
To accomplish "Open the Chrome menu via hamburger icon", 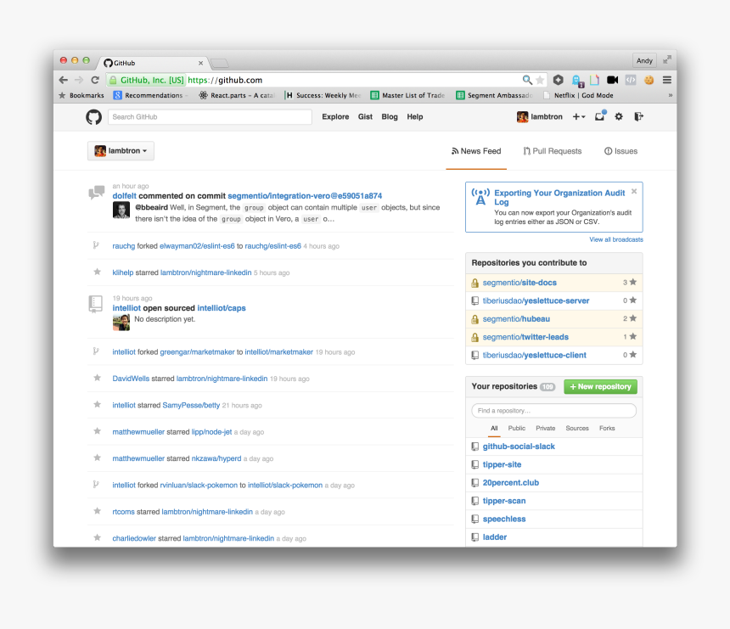I will click(x=667, y=78).
